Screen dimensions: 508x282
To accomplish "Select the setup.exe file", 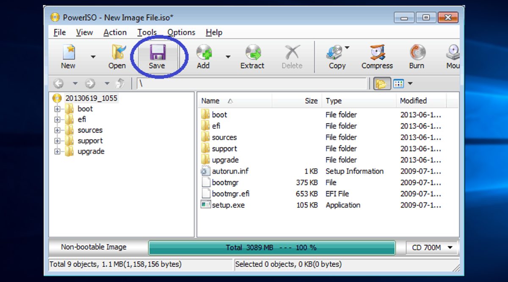I will pos(228,205).
